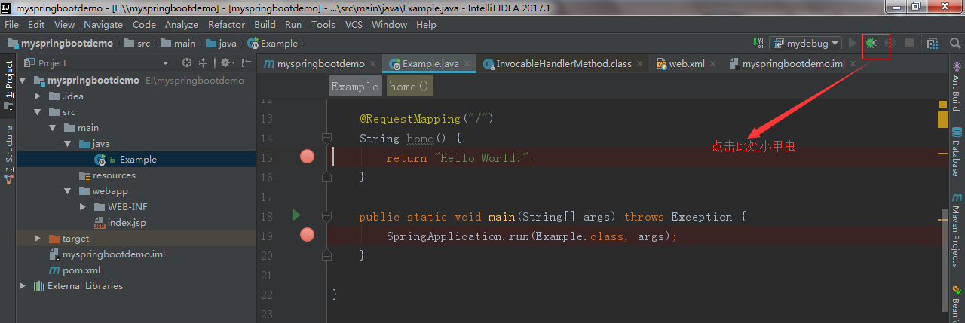The width and height of the screenshot is (965, 323).
Task: Collapse the java folder in tree
Action: 68,144
